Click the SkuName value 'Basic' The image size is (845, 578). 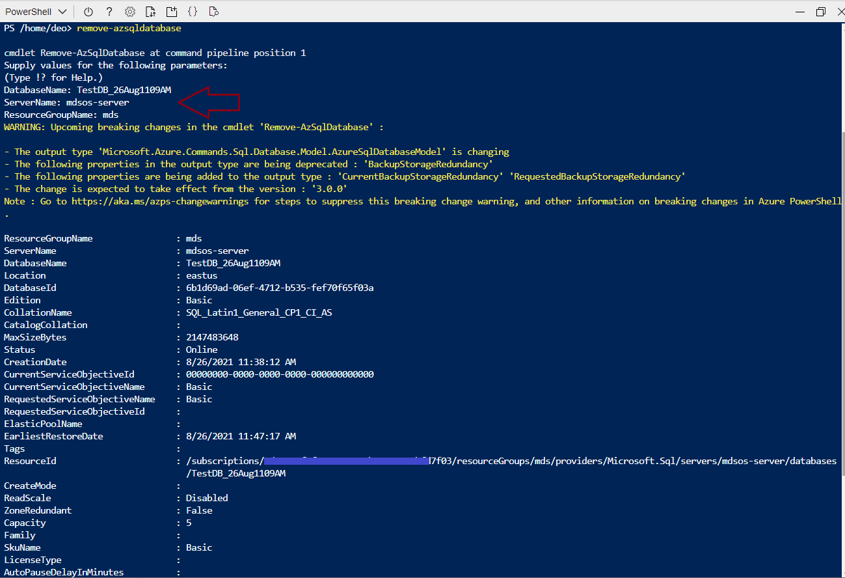click(199, 547)
